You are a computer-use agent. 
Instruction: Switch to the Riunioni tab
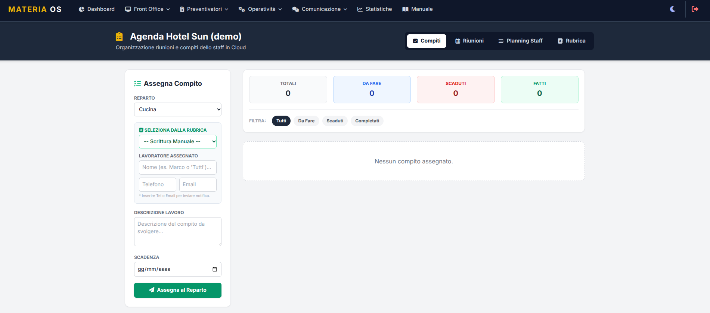[469, 41]
